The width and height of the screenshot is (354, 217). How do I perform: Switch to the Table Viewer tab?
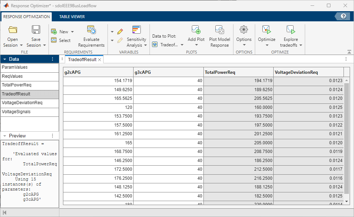tap(72, 17)
